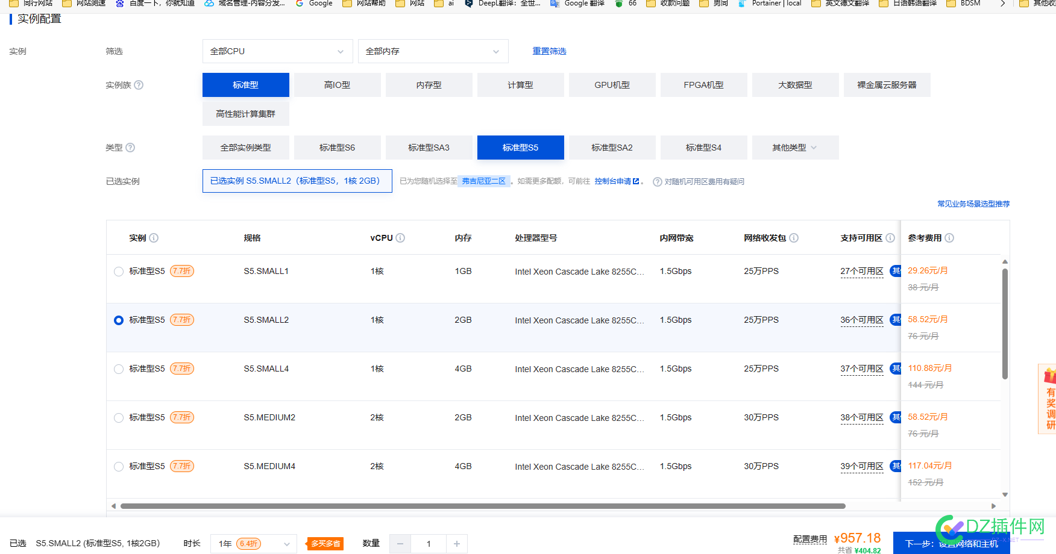Click plus button to increase 数量

[x=457, y=544]
